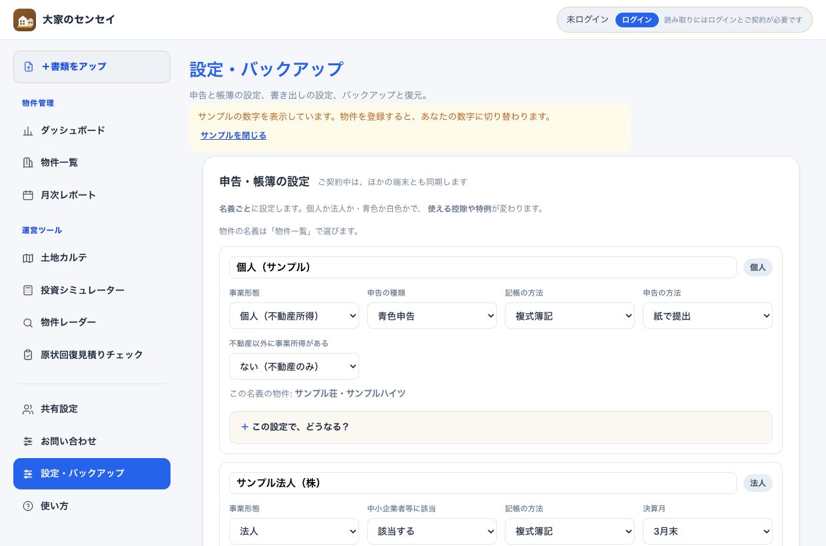Viewport: 826px width, 546px height.
Task: Go to 物件一覧 in the sidebar
Action: (92, 162)
